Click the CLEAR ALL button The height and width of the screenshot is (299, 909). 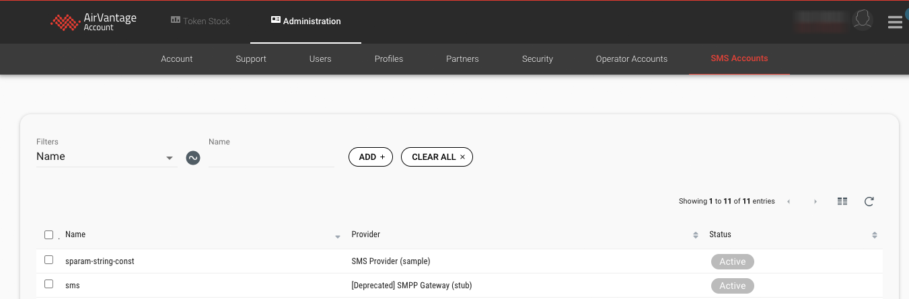point(437,157)
